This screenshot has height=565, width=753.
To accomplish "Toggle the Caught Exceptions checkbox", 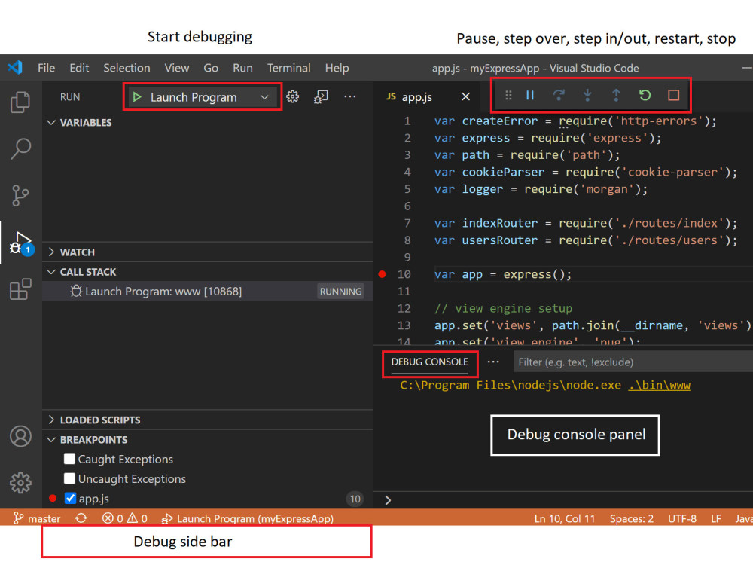I will [x=69, y=459].
